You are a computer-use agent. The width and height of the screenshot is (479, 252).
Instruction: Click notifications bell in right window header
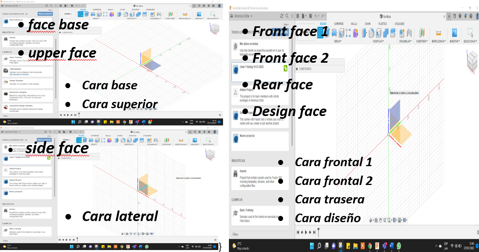click(x=465, y=16)
